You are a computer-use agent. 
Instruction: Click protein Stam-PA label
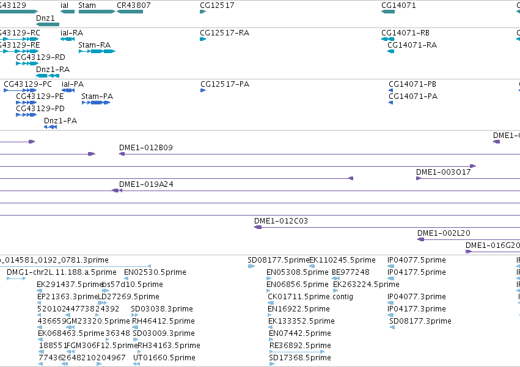point(97,96)
